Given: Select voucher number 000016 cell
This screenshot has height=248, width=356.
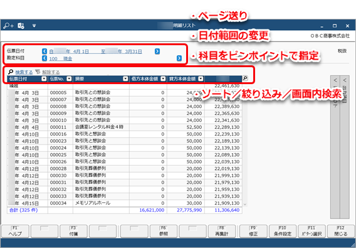Looking at the screenshot, I should (x=60, y=134).
